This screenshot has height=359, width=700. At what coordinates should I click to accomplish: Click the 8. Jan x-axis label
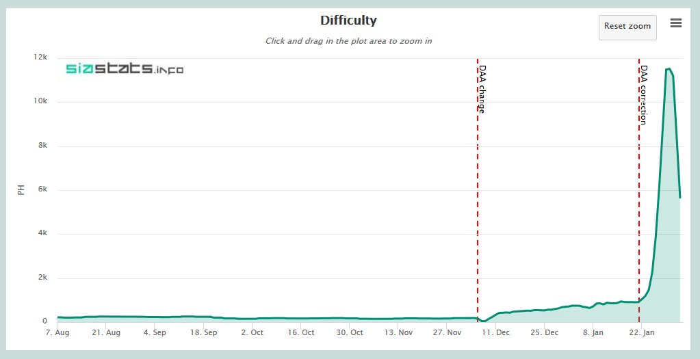[x=593, y=333]
